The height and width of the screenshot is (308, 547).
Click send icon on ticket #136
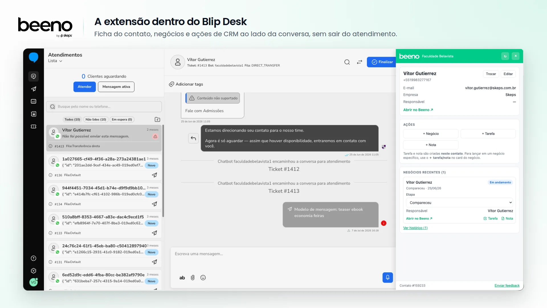[x=154, y=175]
